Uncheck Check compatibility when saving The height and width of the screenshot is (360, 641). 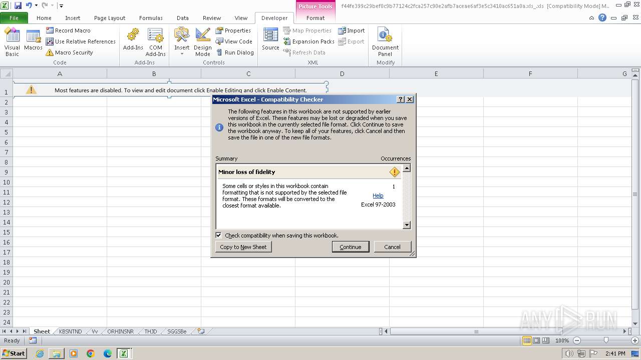click(x=218, y=235)
